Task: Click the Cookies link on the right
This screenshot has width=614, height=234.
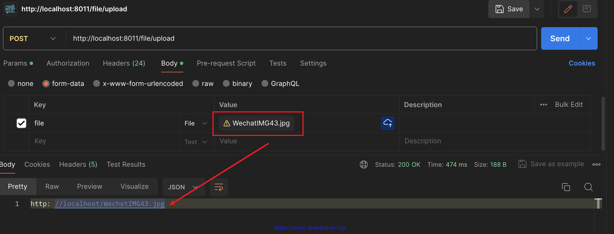Action: coord(582,63)
